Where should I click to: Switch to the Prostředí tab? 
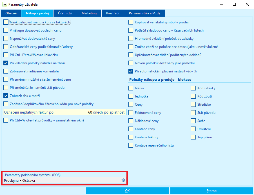[x=113, y=13]
